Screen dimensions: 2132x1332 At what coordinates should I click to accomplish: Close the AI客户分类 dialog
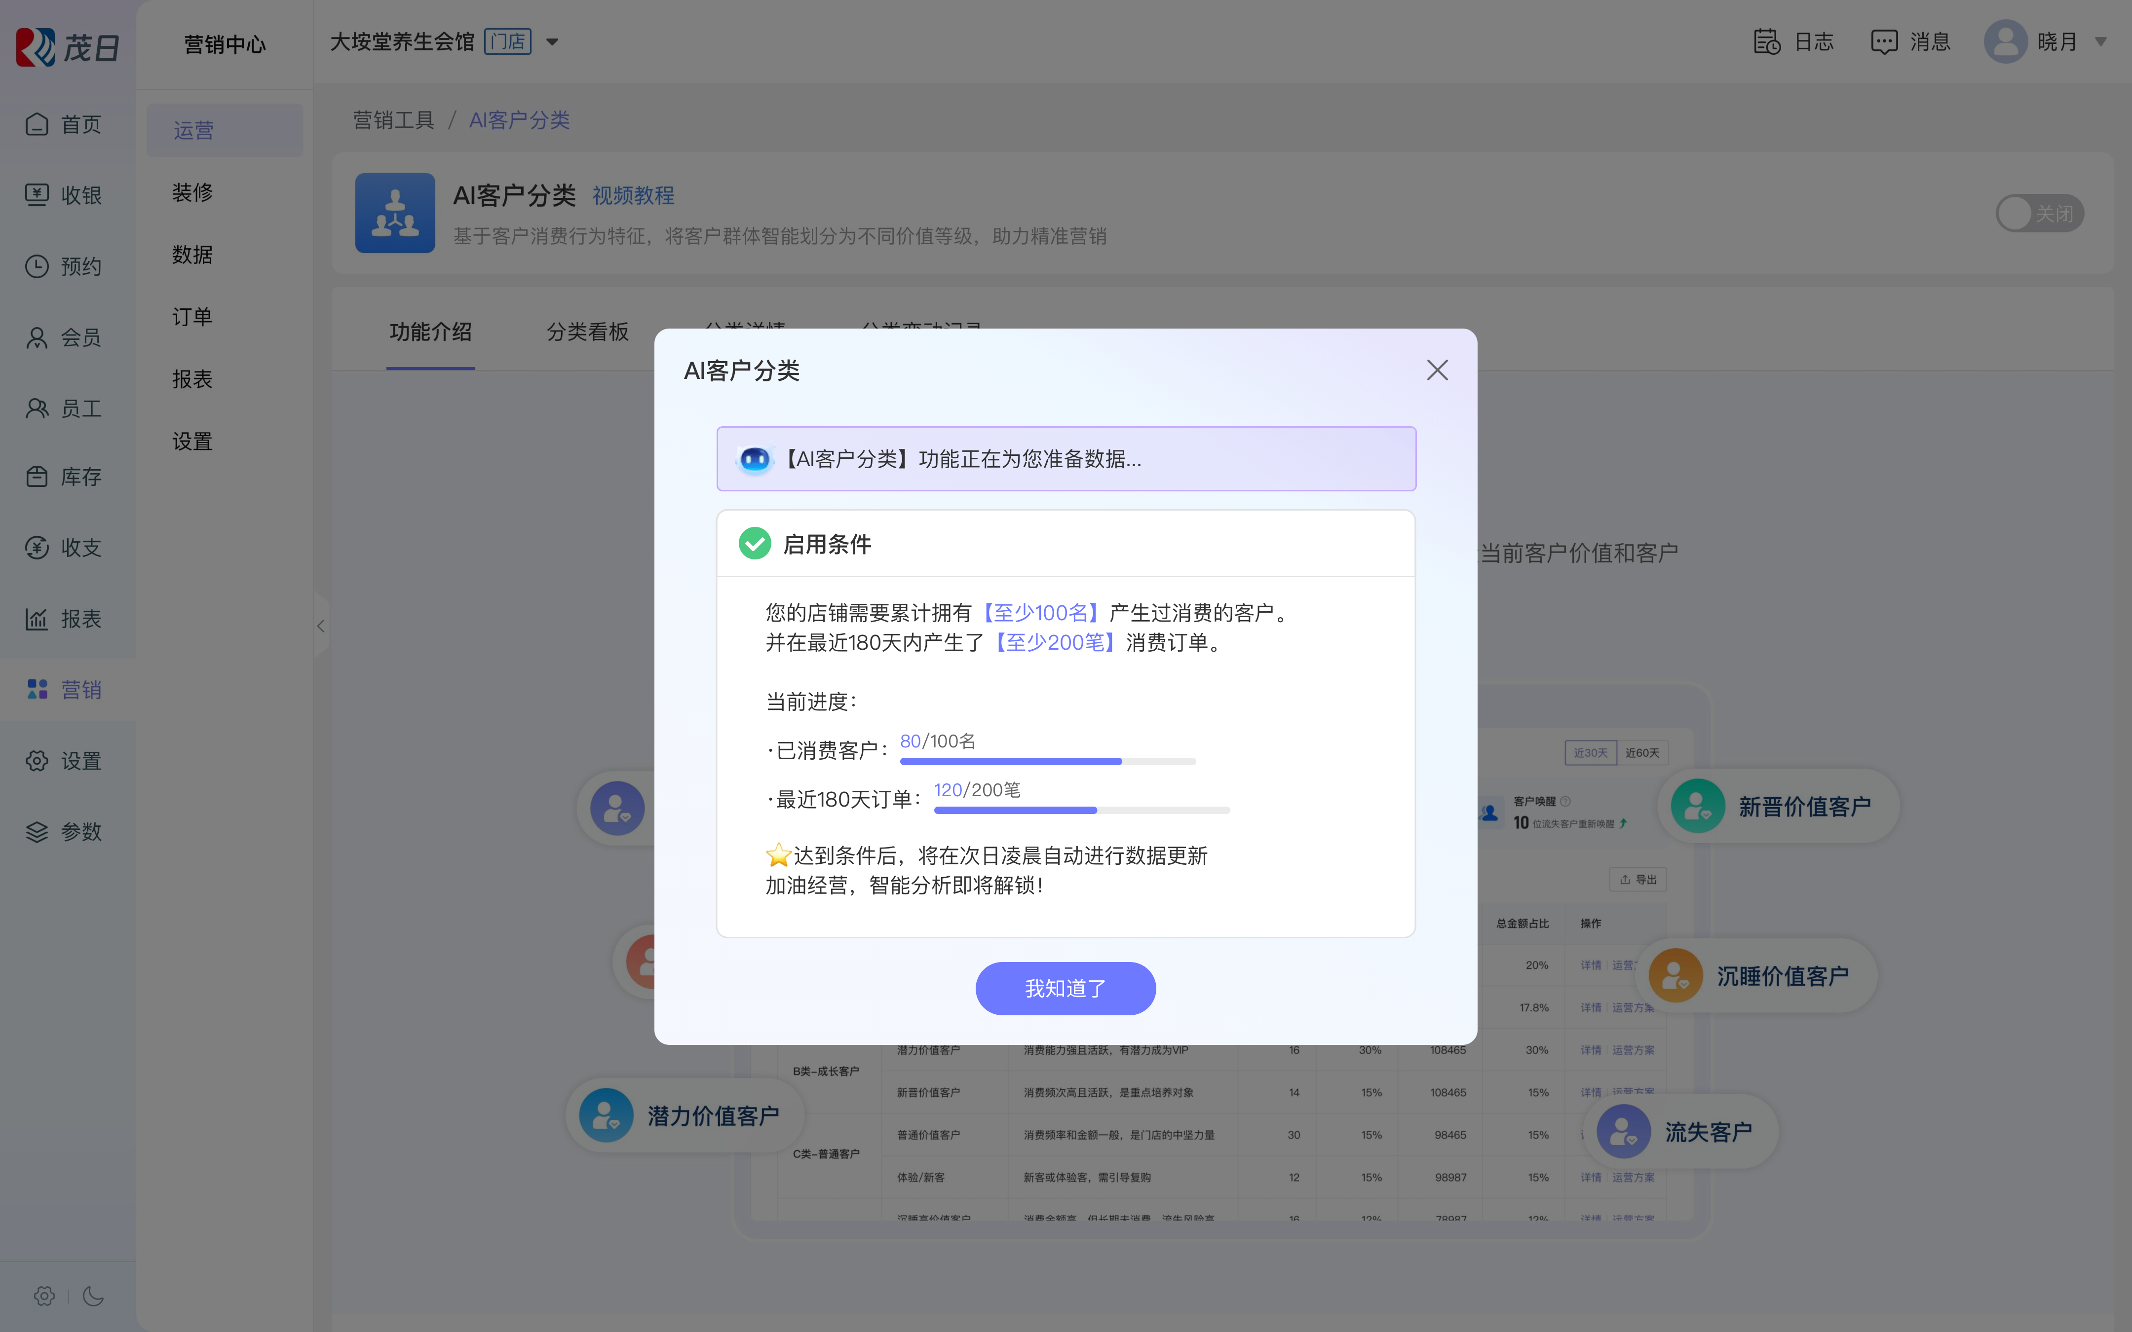click(x=1437, y=370)
